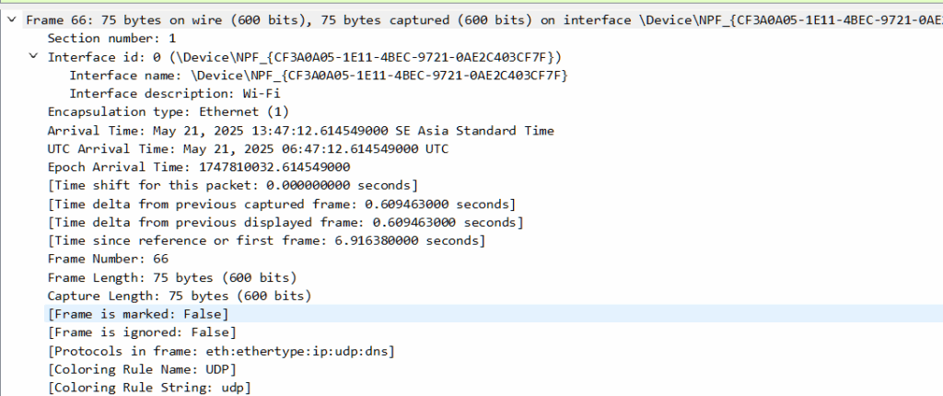Collapse the Interface id: 0 node

click(33, 56)
